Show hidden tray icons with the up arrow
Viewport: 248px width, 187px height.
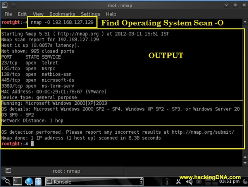(x=199, y=182)
